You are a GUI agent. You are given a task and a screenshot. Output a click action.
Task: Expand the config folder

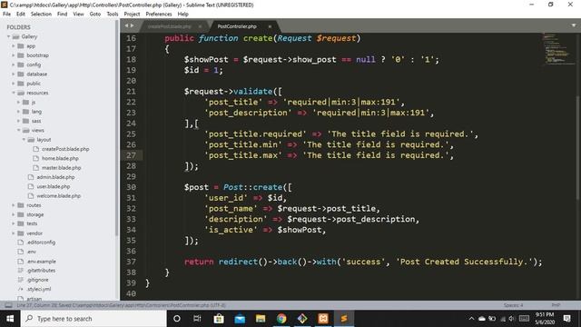click(x=14, y=64)
